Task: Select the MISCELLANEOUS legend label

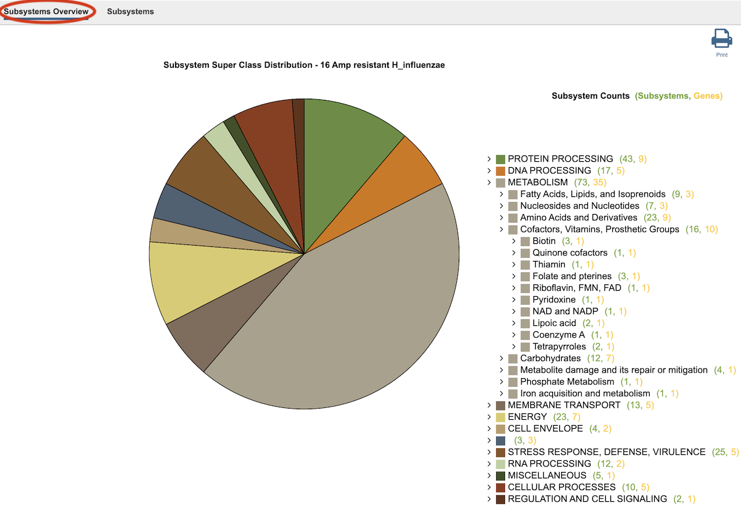Action: coord(547,475)
